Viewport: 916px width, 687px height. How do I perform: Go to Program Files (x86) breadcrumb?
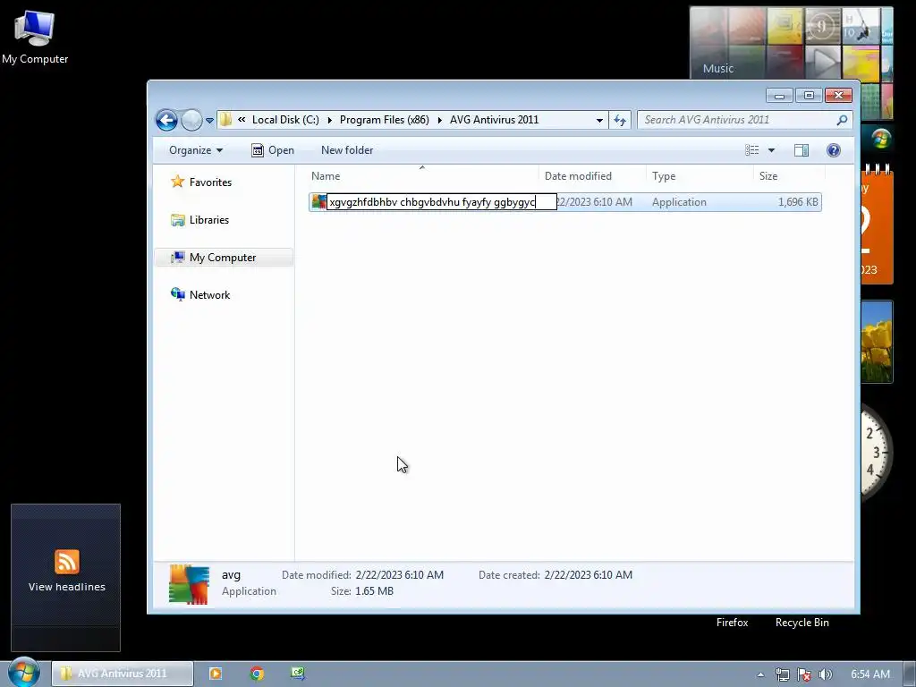[385, 120]
